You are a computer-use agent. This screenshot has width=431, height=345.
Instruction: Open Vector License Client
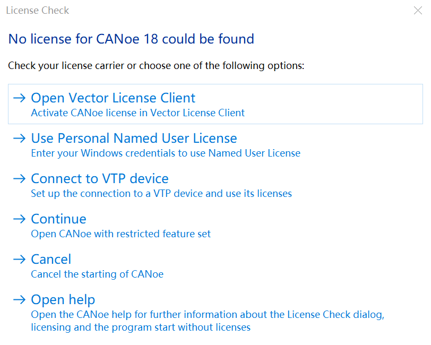[x=113, y=98]
